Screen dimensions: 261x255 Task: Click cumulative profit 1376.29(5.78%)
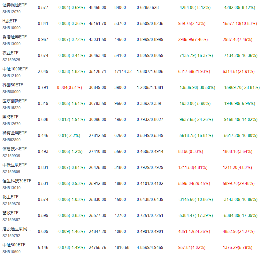pos(238,248)
